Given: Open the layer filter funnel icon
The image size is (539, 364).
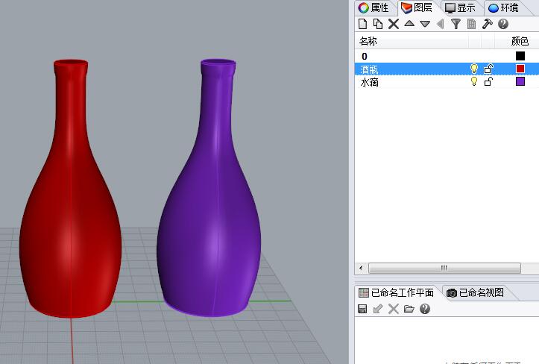Looking at the screenshot, I should tap(456, 24).
